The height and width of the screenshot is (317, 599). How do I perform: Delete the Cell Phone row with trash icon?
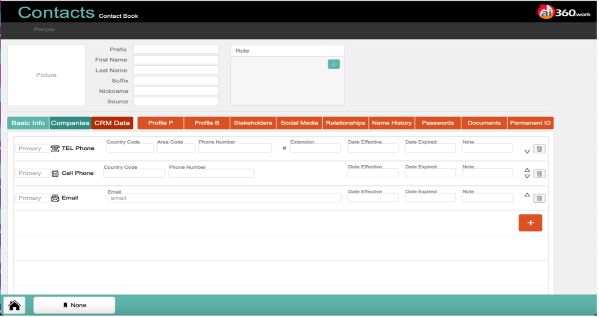coord(539,174)
